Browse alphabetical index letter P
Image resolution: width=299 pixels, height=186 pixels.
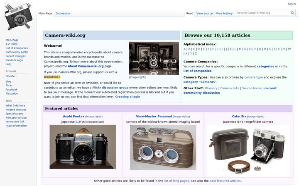tap(255, 49)
